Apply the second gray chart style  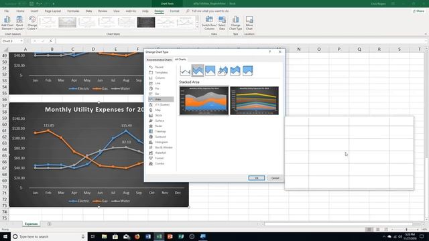click(x=67, y=22)
